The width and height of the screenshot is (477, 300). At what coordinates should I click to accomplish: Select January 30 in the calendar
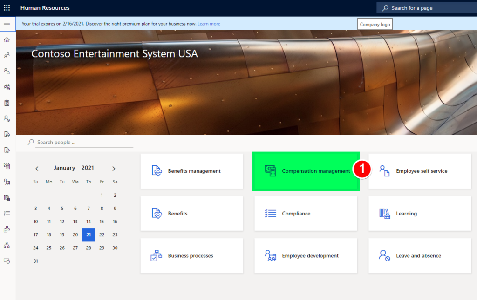(x=115, y=248)
